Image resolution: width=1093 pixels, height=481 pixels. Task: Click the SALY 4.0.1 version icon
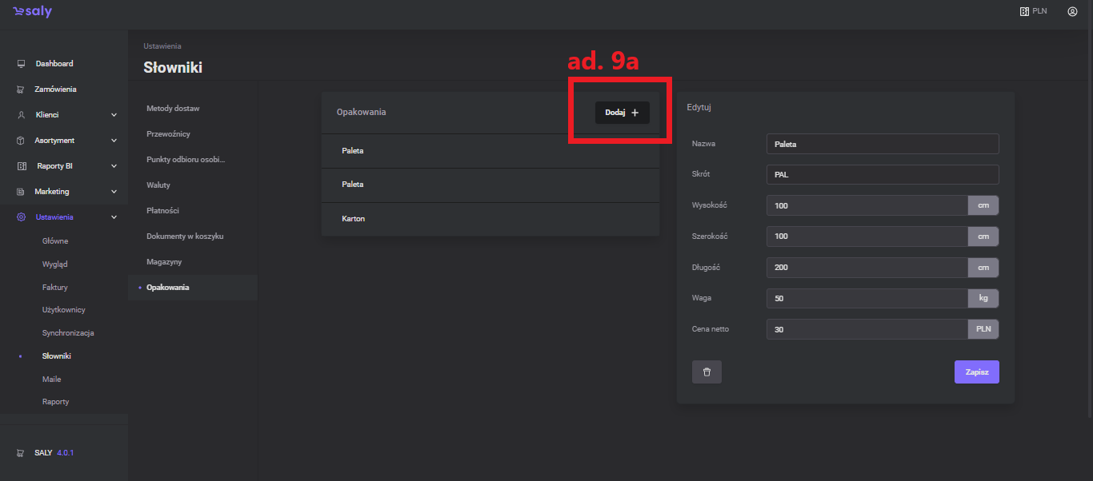21,453
